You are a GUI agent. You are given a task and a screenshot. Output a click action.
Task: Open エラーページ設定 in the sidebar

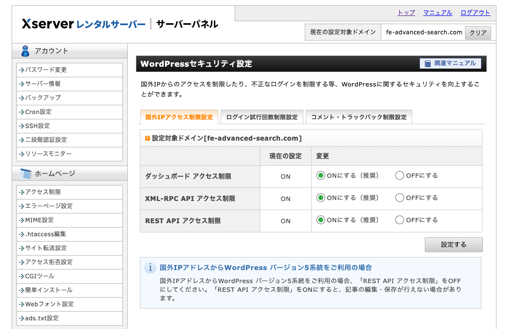(x=70, y=206)
